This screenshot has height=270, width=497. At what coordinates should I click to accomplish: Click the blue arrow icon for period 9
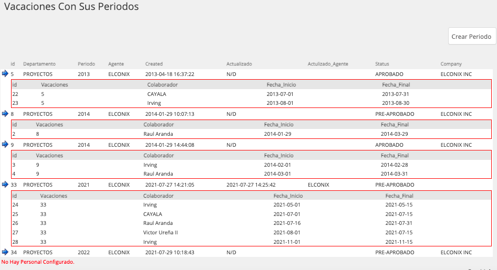(5, 145)
